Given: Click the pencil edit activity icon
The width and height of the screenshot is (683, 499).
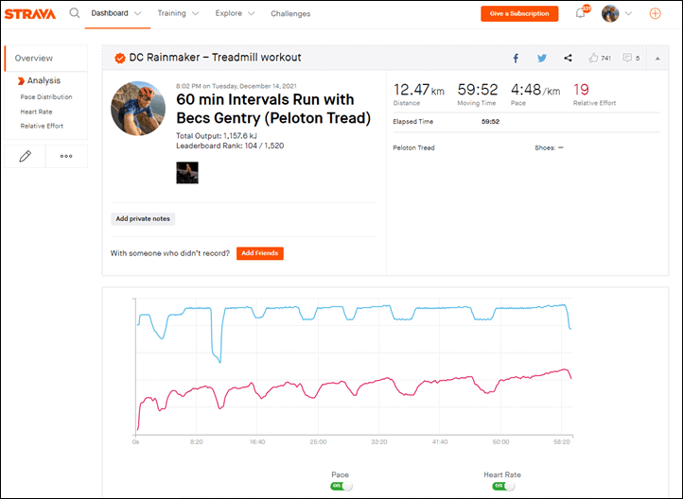Looking at the screenshot, I should pos(26,156).
